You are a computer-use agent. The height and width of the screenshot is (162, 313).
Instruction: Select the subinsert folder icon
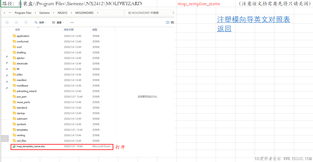pos(14,119)
